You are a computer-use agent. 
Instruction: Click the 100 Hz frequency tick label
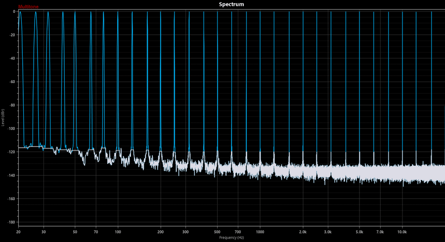click(x=118, y=232)
